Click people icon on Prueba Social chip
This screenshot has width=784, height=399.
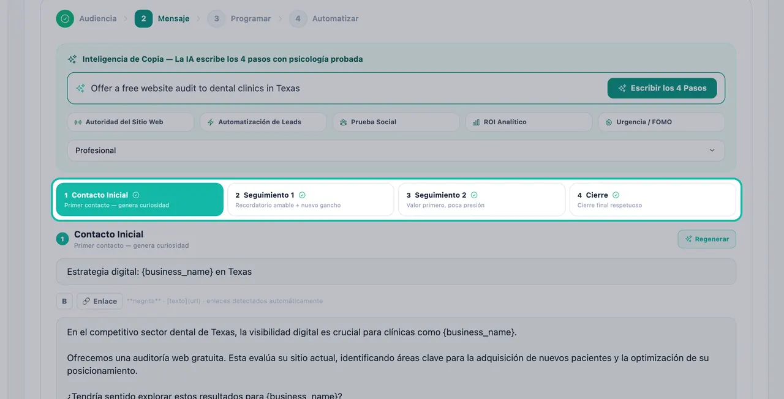(344, 122)
